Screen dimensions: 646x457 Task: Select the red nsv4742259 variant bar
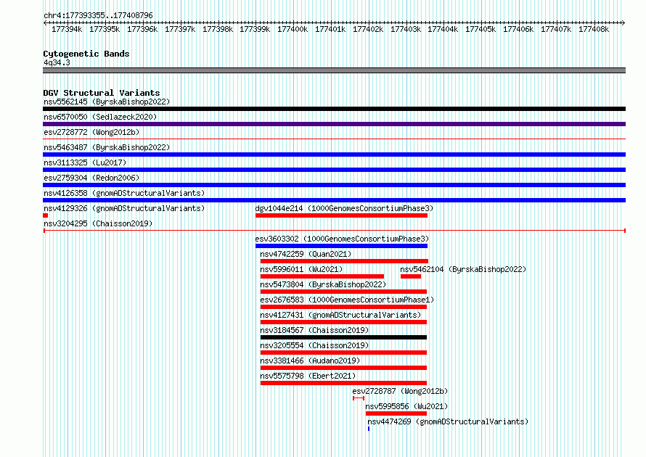[x=344, y=261]
